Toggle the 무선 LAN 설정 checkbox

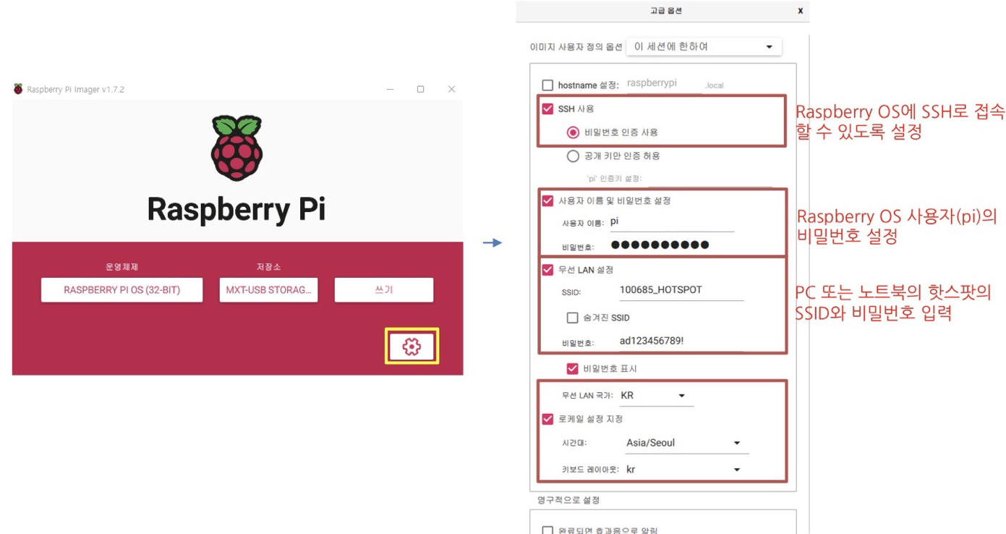(x=547, y=270)
